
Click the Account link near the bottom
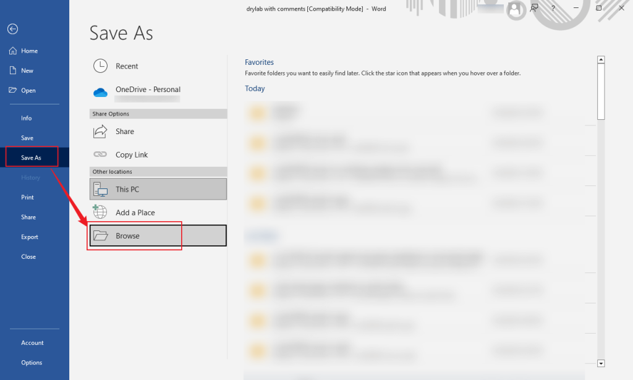click(33, 342)
